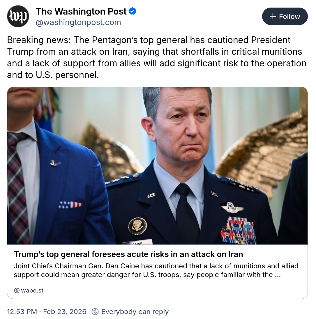316x319 pixels.
Task: Click the blue verified checkmark badge
Action: (133, 11)
